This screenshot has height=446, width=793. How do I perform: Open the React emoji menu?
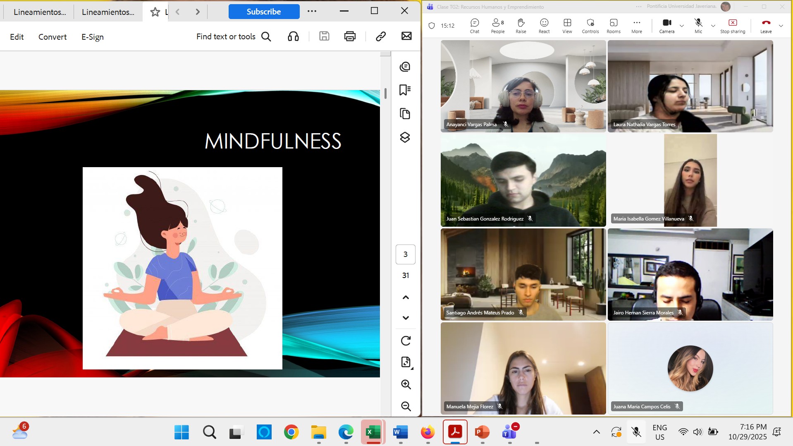pos(544,26)
